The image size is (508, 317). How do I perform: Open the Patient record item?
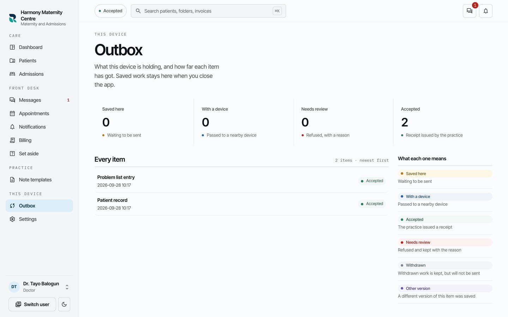click(241, 204)
